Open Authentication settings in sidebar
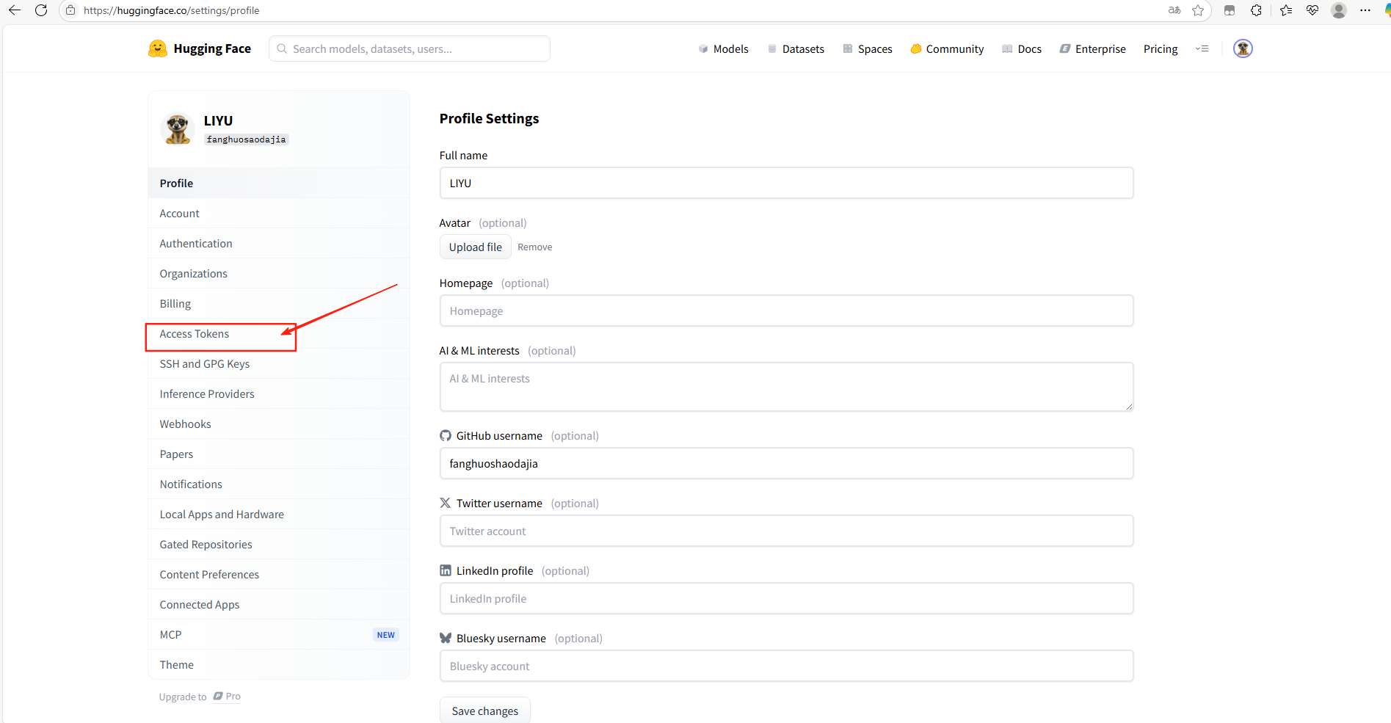The image size is (1391, 723). tap(279, 243)
